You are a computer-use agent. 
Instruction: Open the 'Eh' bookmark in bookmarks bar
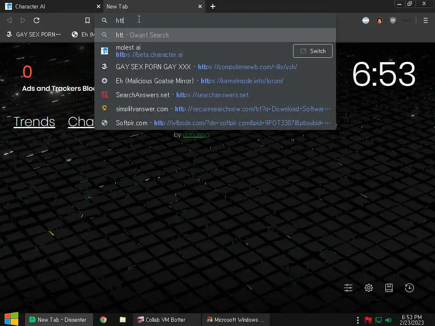coord(83,34)
